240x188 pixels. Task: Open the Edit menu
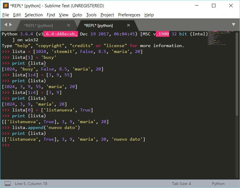[17, 15]
